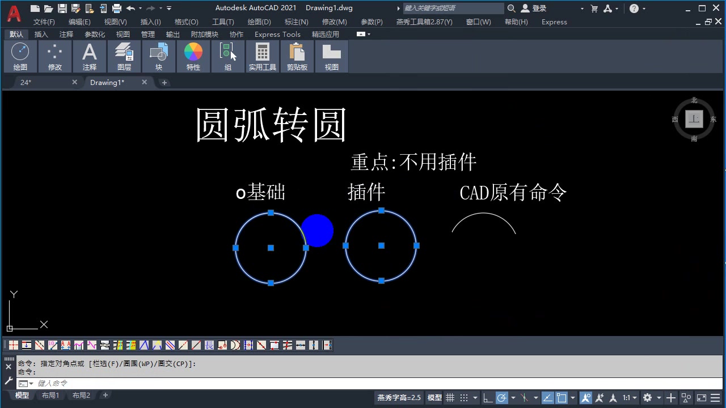The image size is (726, 408).
Task: Click the 燕秀字高=2.5 status control
Action: 399,397
